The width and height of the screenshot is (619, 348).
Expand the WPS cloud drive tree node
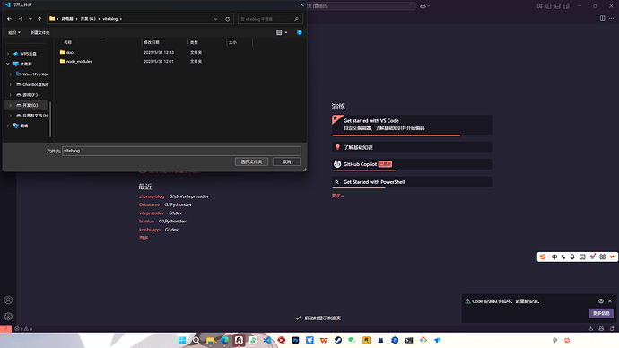(x=8, y=54)
